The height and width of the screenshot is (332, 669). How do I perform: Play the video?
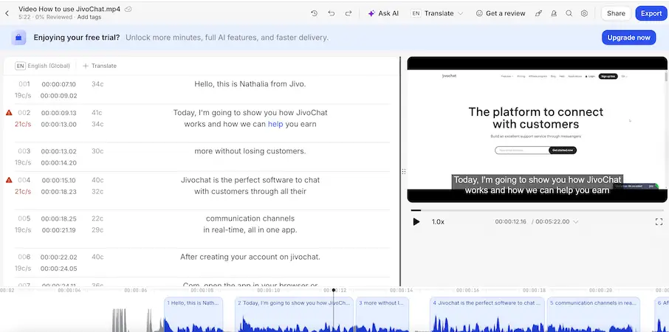(x=416, y=221)
